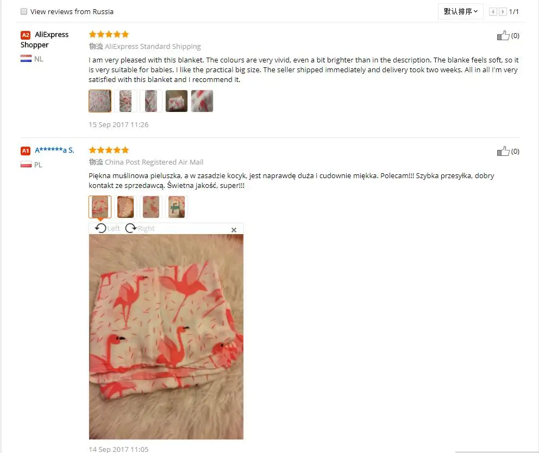Open second photo of NL reviewer
The height and width of the screenshot is (453, 539).
(126, 101)
